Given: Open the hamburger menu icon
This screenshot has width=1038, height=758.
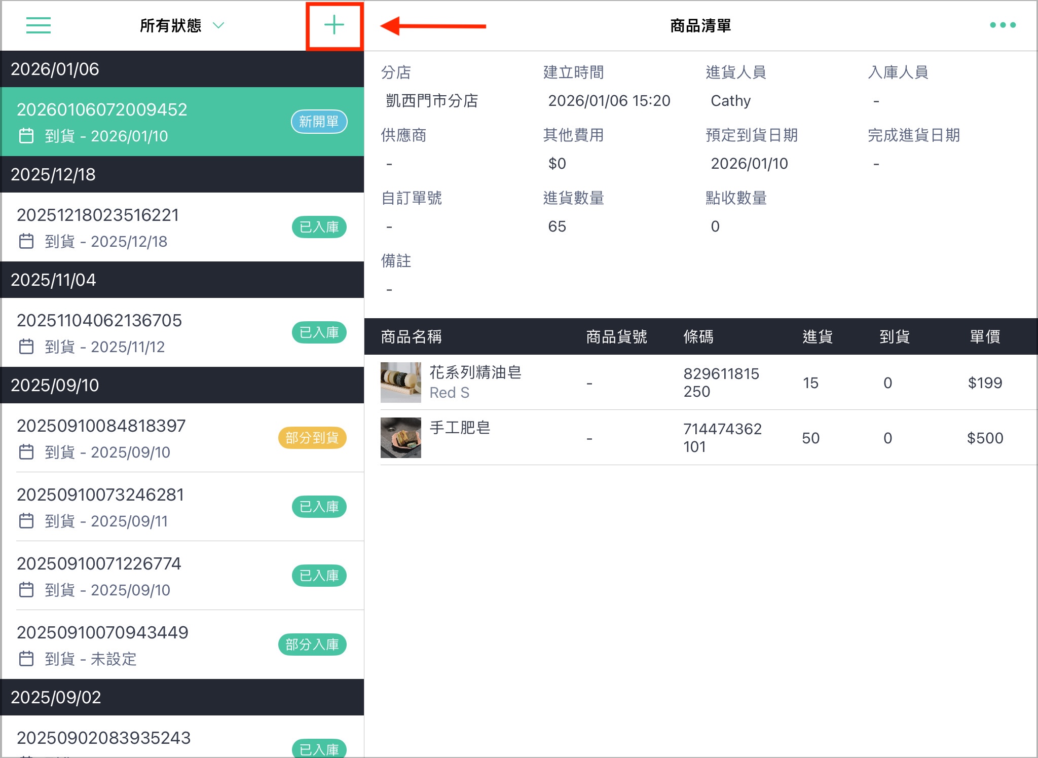Looking at the screenshot, I should click(x=39, y=25).
